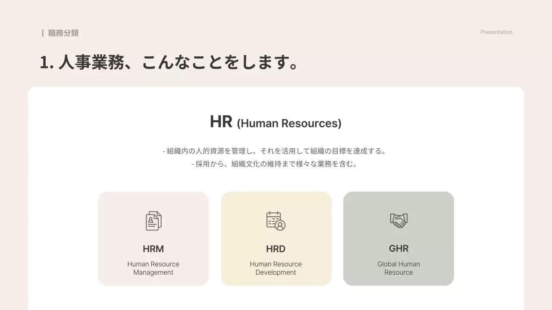The image size is (552, 310).
Task: Select the line starting with 採用から
Action: pos(276,164)
